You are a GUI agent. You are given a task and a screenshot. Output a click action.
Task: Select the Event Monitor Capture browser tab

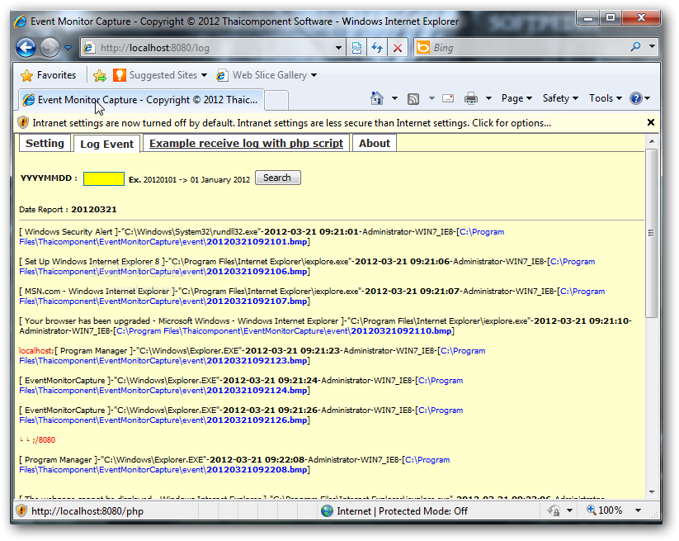tap(141, 100)
